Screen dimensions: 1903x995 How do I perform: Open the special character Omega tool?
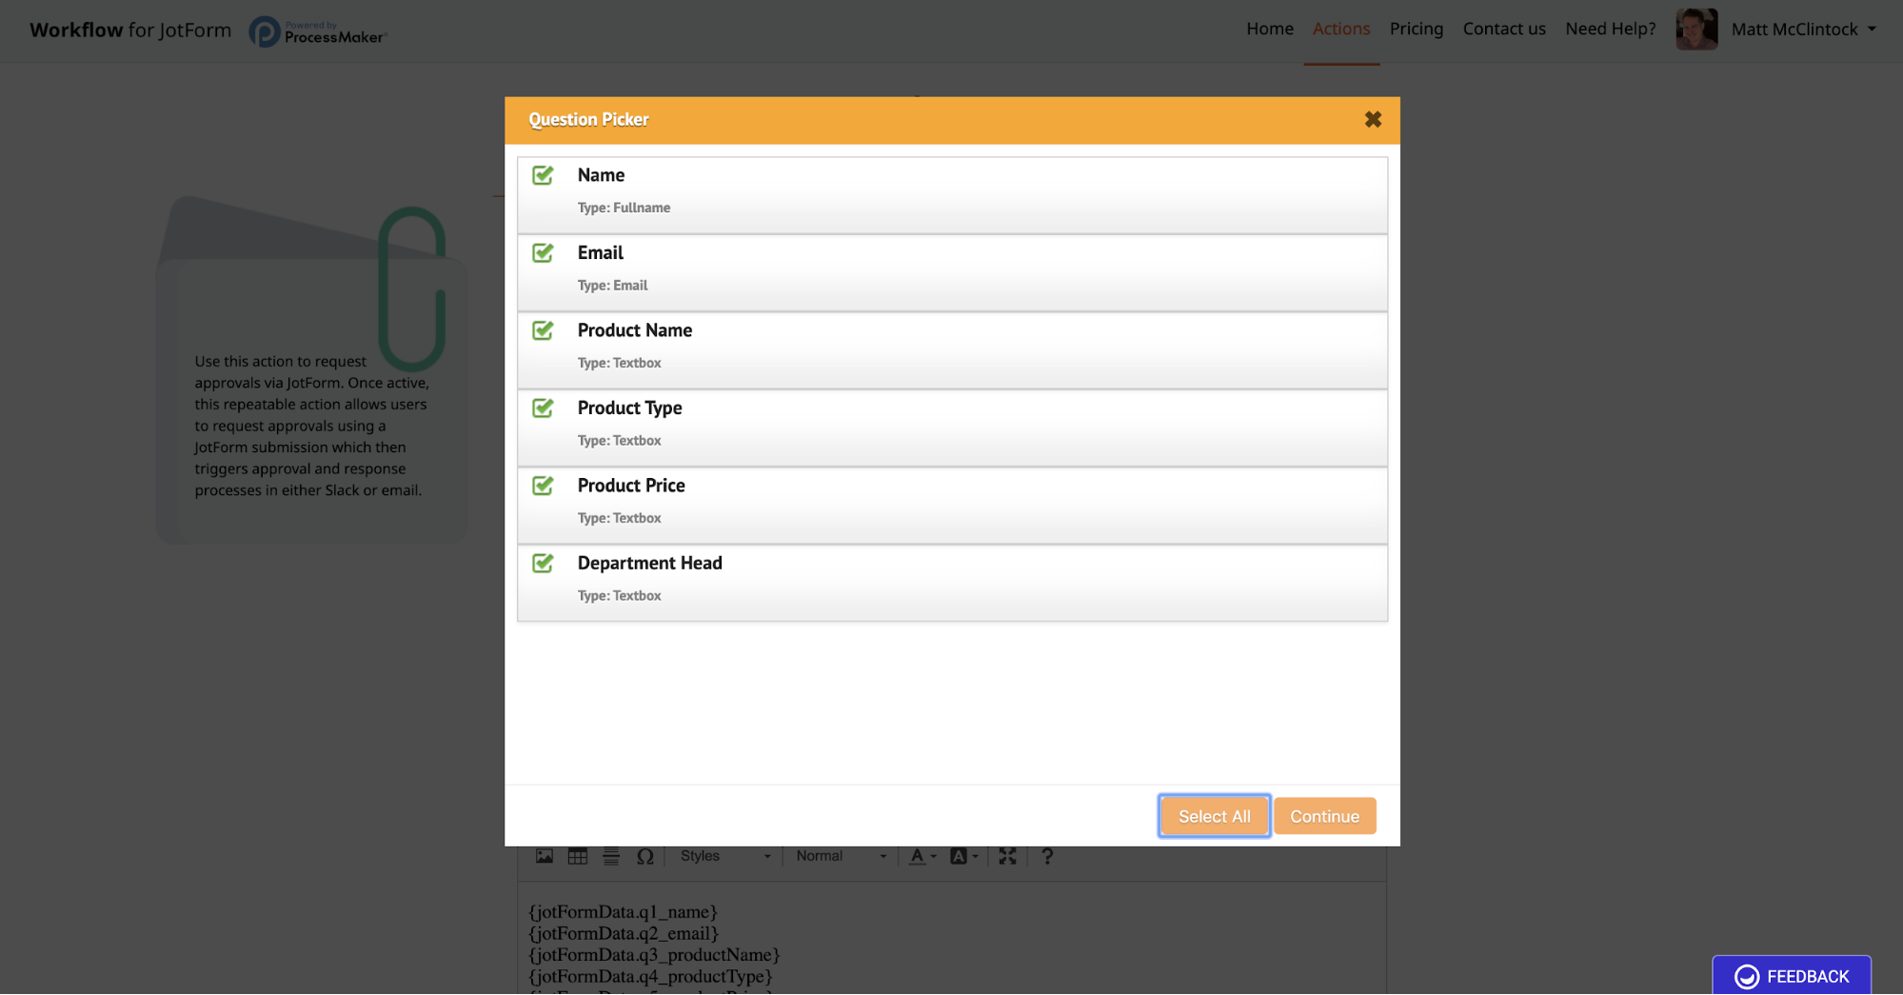coord(645,856)
